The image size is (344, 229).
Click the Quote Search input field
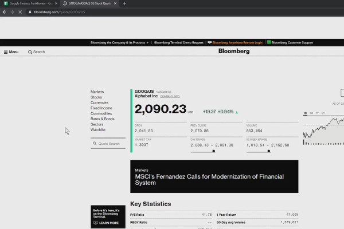(x=108, y=144)
